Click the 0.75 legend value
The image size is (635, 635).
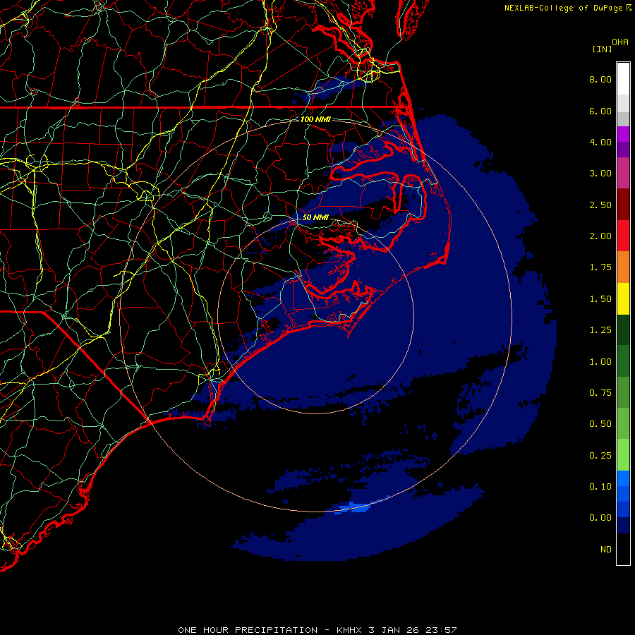[600, 393]
